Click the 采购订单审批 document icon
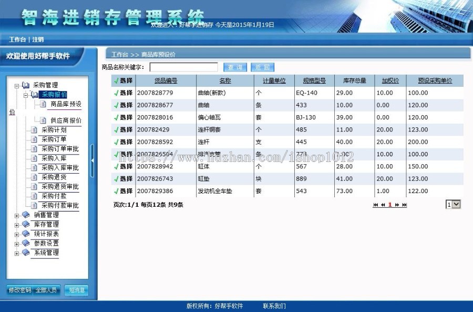The width and height of the screenshot is (473, 312). pyautogui.click(x=34, y=149)
